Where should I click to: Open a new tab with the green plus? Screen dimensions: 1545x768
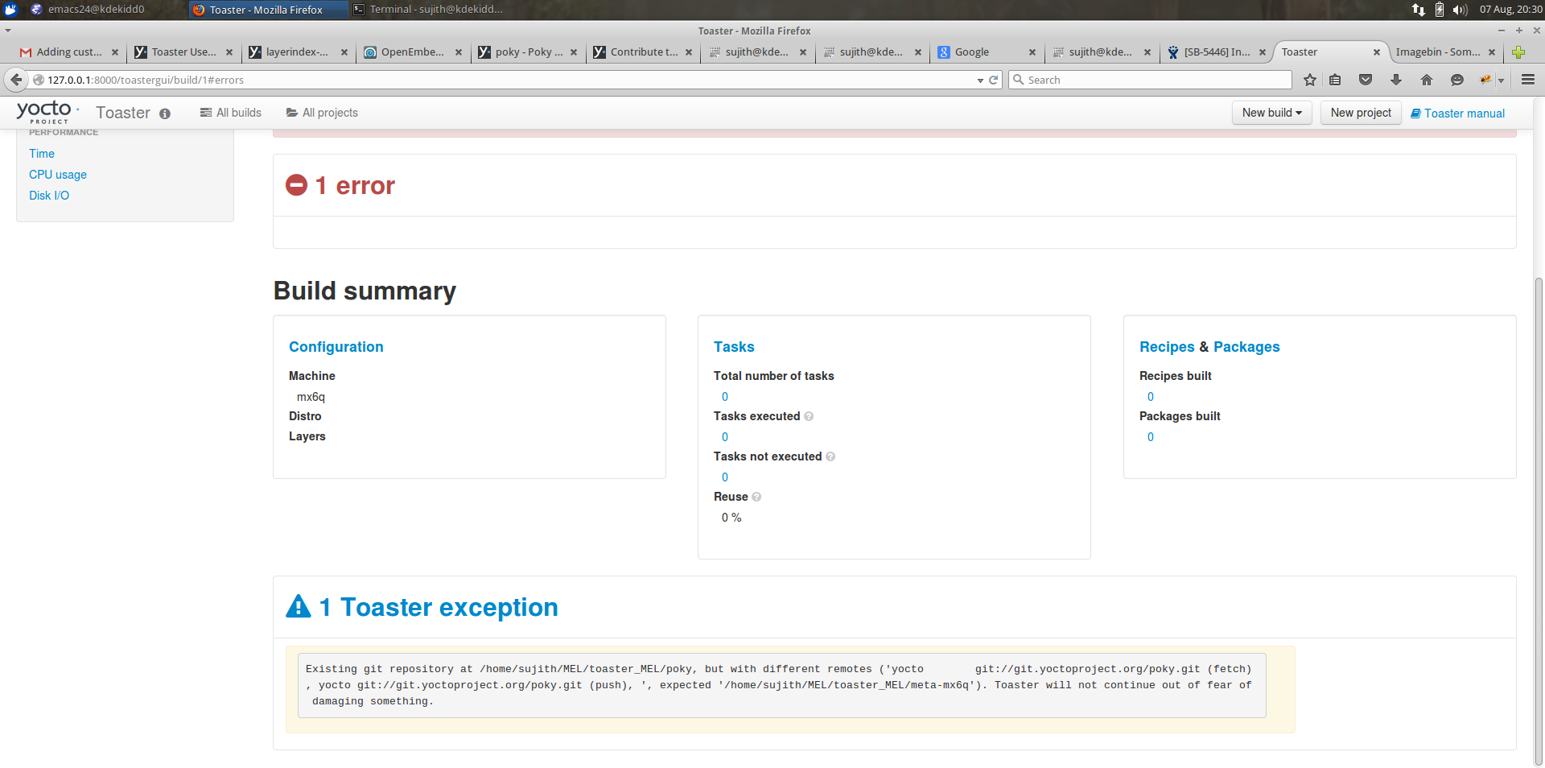point(1518,52)
